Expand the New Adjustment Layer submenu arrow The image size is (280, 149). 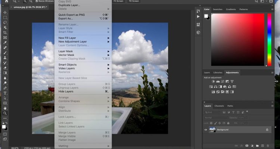pyautogui.click(x=108, y=42)
